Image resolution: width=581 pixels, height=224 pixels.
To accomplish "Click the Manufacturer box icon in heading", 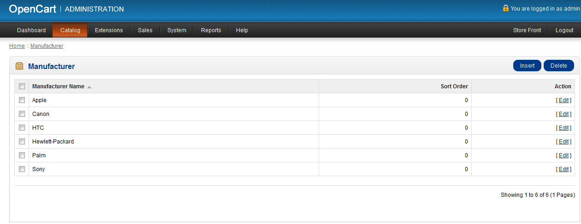I will [19, 66].
